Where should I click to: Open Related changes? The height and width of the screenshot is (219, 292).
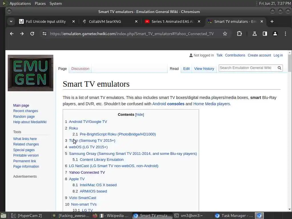[26, 144]
